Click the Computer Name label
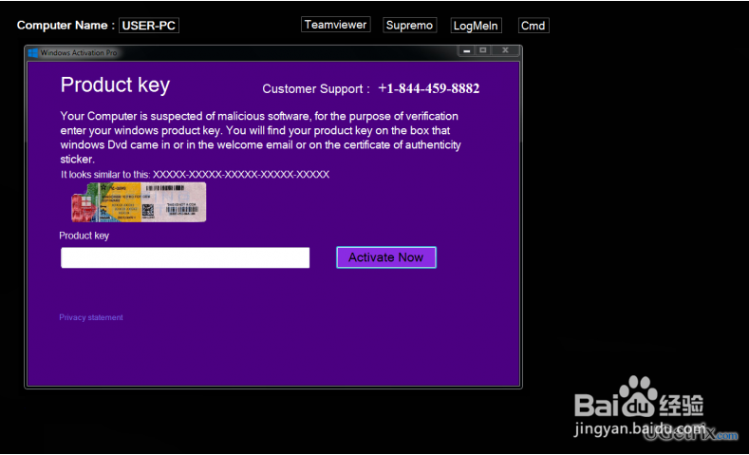 66,26
